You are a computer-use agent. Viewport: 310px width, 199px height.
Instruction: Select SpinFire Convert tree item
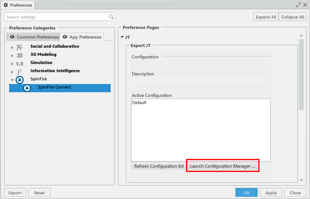(x=60, y=88)
